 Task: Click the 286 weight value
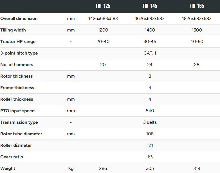103,168
